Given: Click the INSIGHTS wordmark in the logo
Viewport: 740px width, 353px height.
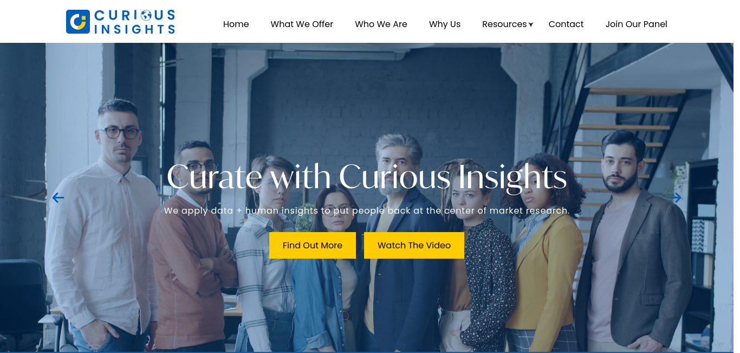Looking at the screenshot, I should 134,29.
